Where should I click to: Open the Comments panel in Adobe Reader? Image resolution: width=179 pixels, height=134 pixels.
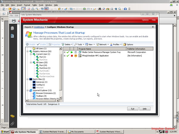13,116
